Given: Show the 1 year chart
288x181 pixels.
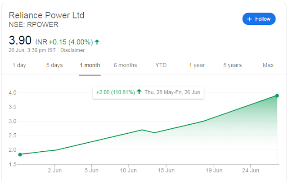Looking at the screenshot, I should point(197,65).
